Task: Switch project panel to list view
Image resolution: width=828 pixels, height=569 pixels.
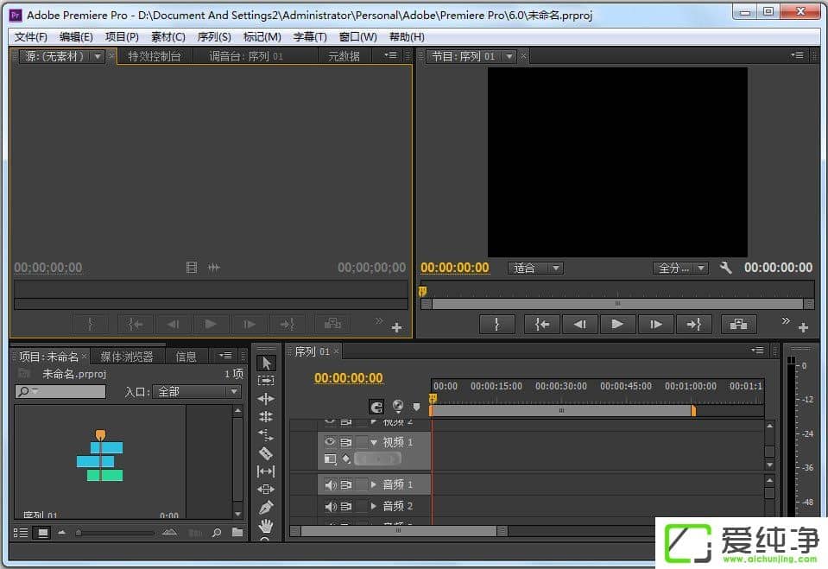Action: pos(21,533)
